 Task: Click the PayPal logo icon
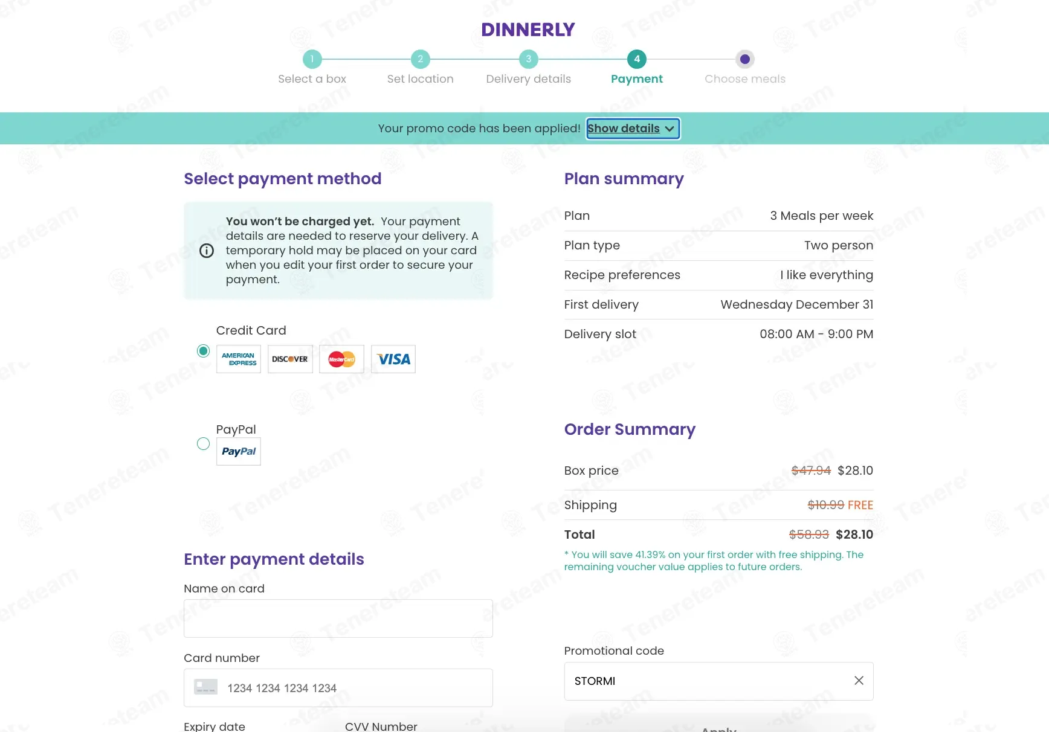(x=239, y=451)
